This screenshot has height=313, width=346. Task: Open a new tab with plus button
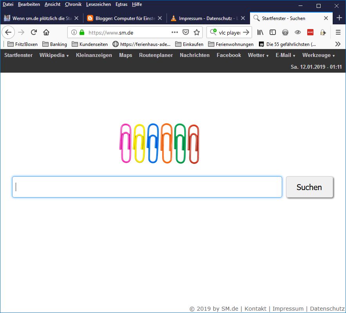tap(339, 18)
